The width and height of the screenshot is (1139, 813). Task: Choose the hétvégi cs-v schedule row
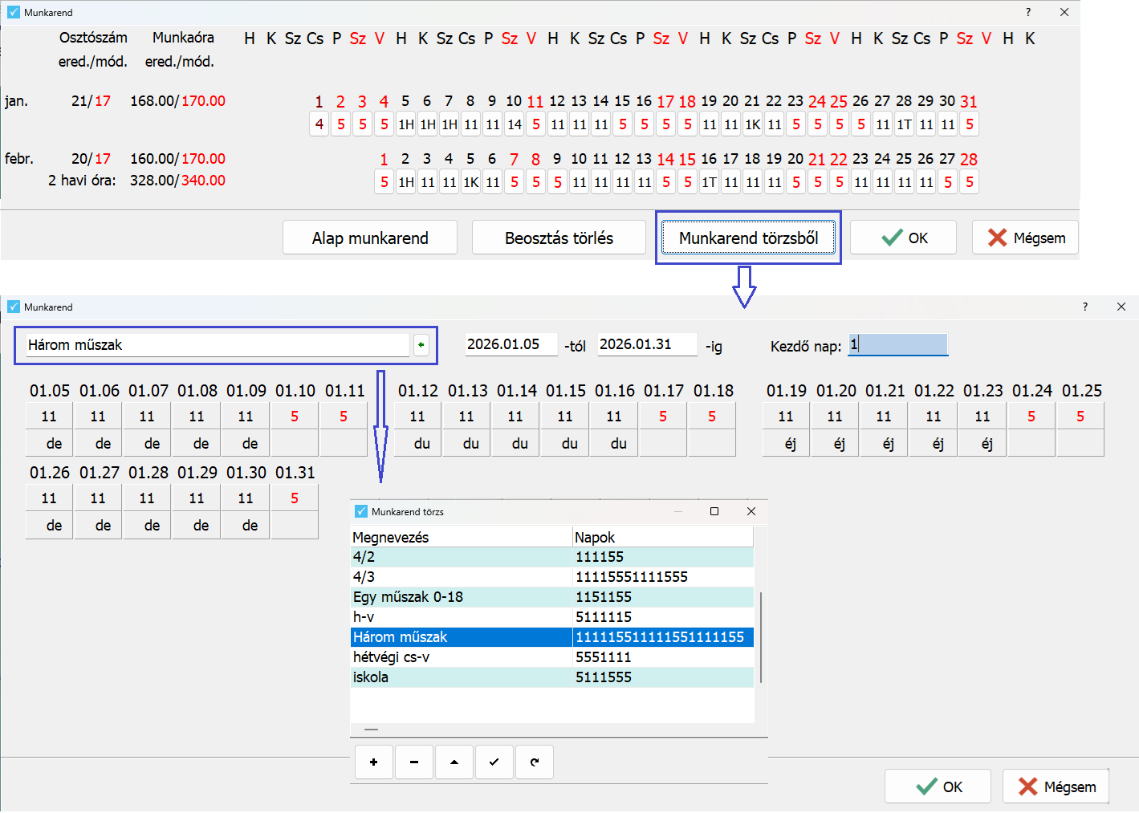click(462, 657)
